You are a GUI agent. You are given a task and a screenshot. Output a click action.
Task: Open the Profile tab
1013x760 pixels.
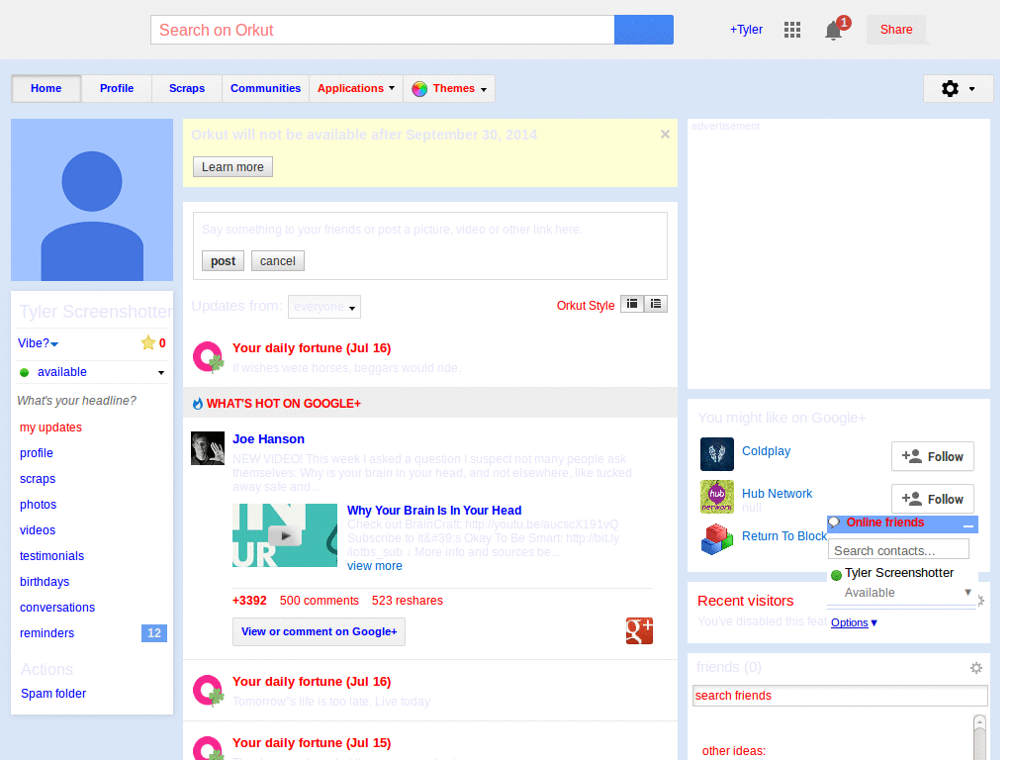click(117, 88)
